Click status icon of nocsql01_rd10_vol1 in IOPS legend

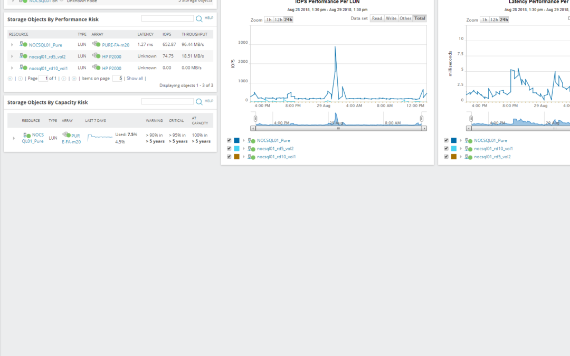(251, 157)
